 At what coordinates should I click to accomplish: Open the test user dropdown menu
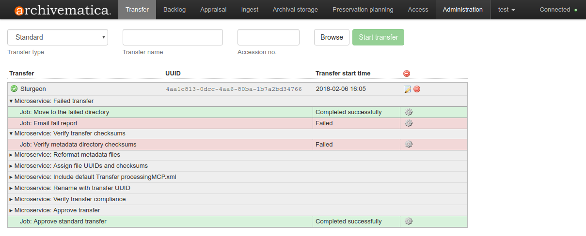(507, 10)
